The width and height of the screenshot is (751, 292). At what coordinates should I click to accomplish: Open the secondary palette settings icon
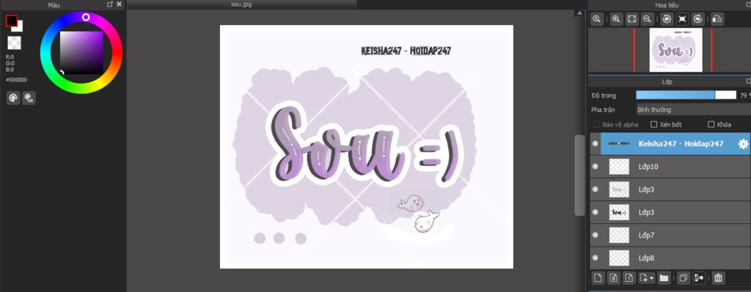(29, 98)
